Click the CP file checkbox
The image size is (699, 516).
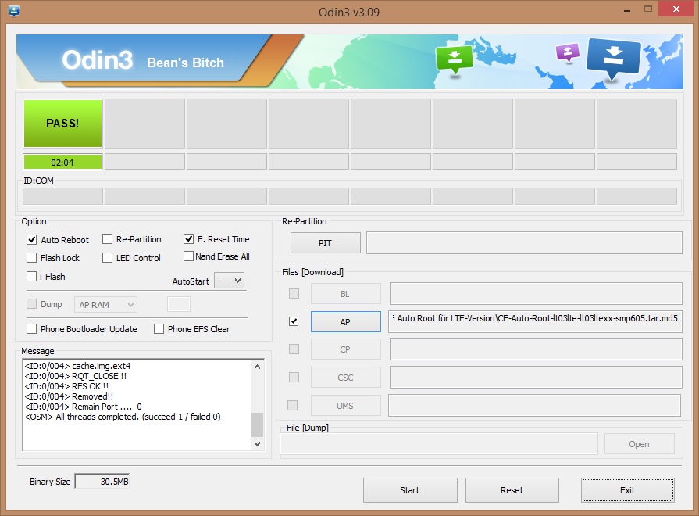(x=294, y=349)
